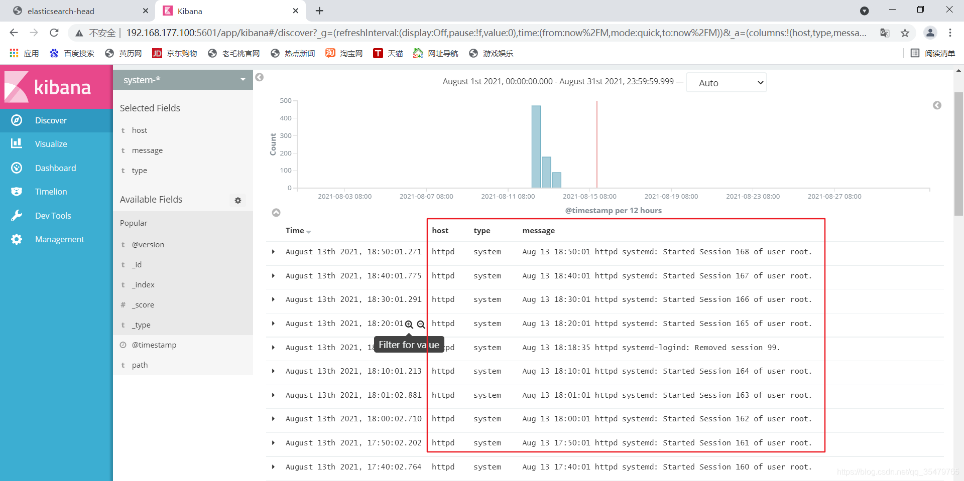Image resolution: width=964 pixels, height=481 pixels.
Task: Open the reading list button
Action: 932,53
